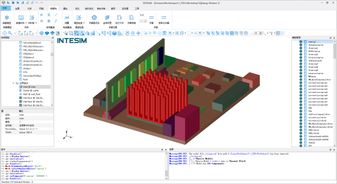This screenshot has height=184, width=337.
Task: Collapse the 边界条件 tree folder
Action: [14, 83]
